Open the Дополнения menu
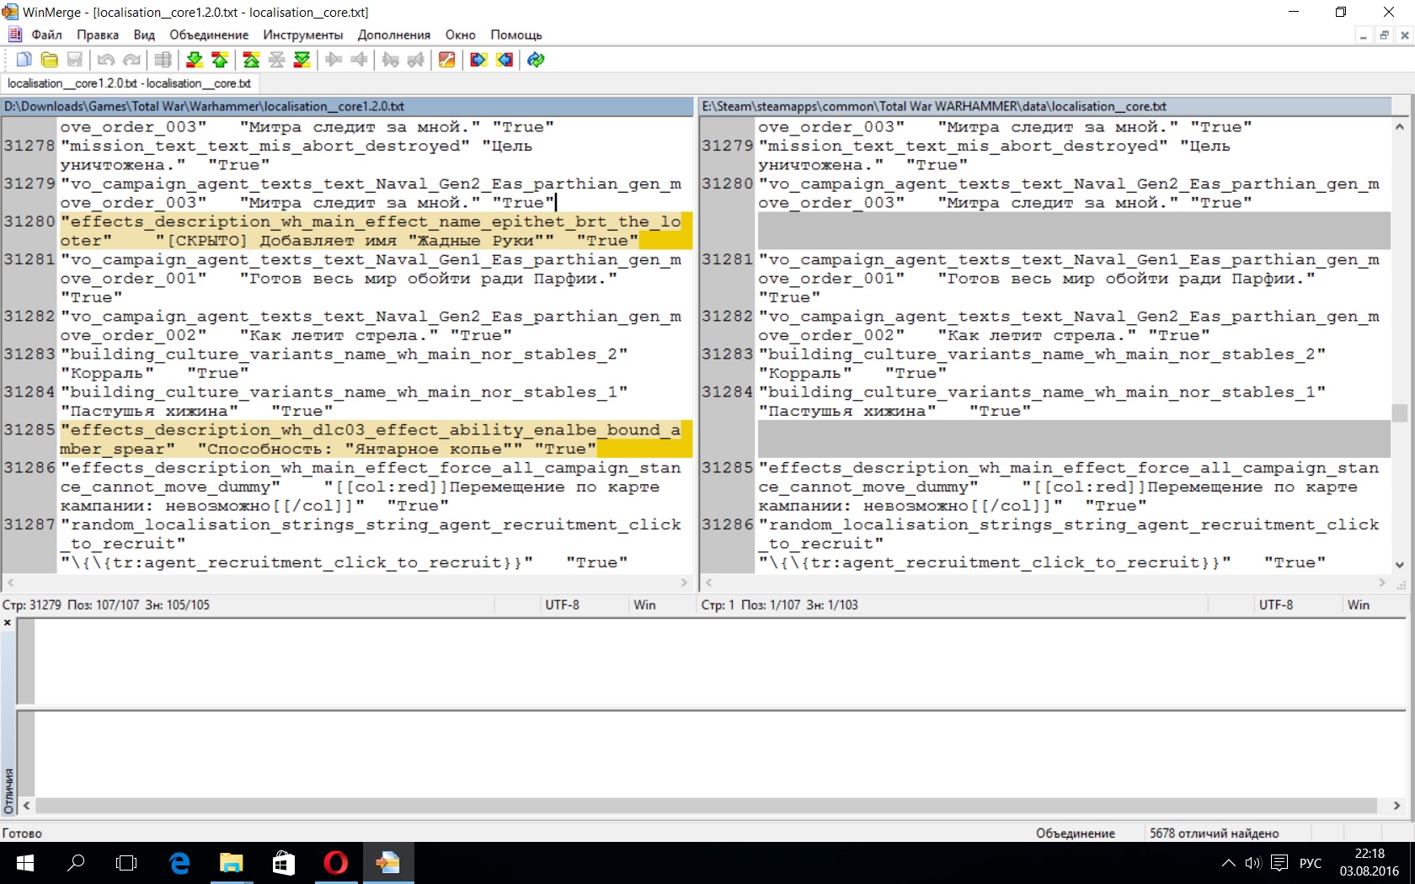This screenshot has width=1415, height=884. 394,35
